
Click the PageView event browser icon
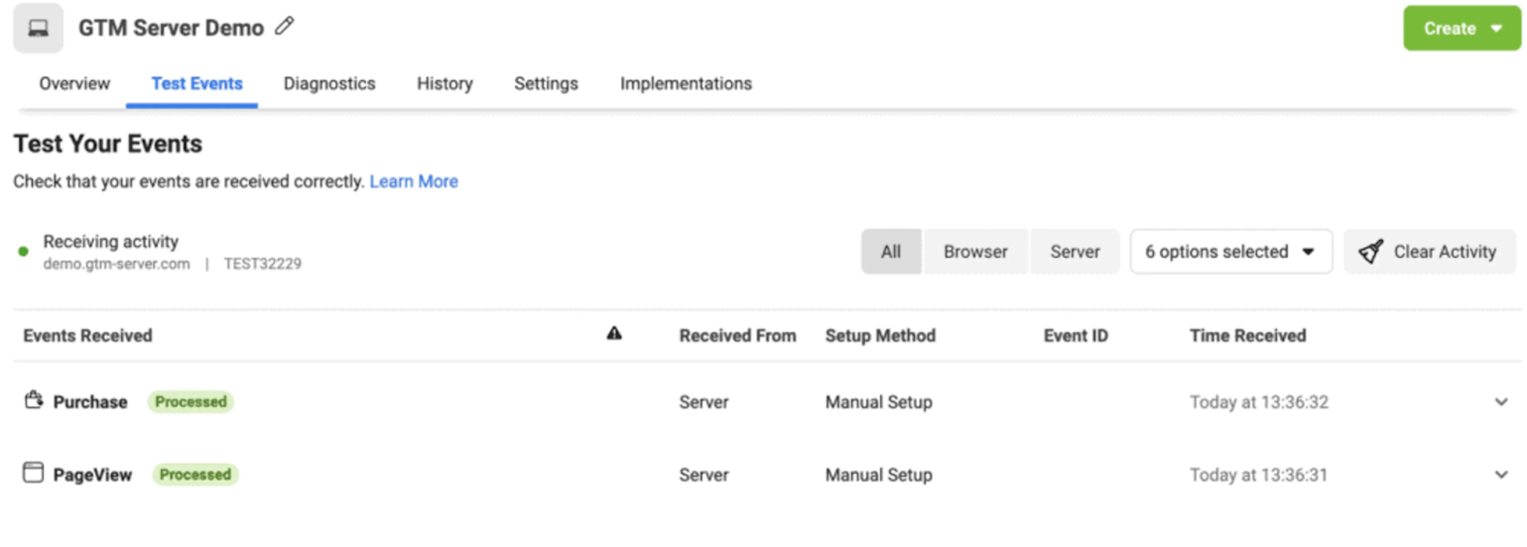pos(34,473)
